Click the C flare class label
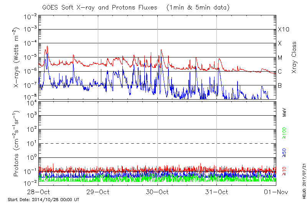 click(x=280, y=72)
